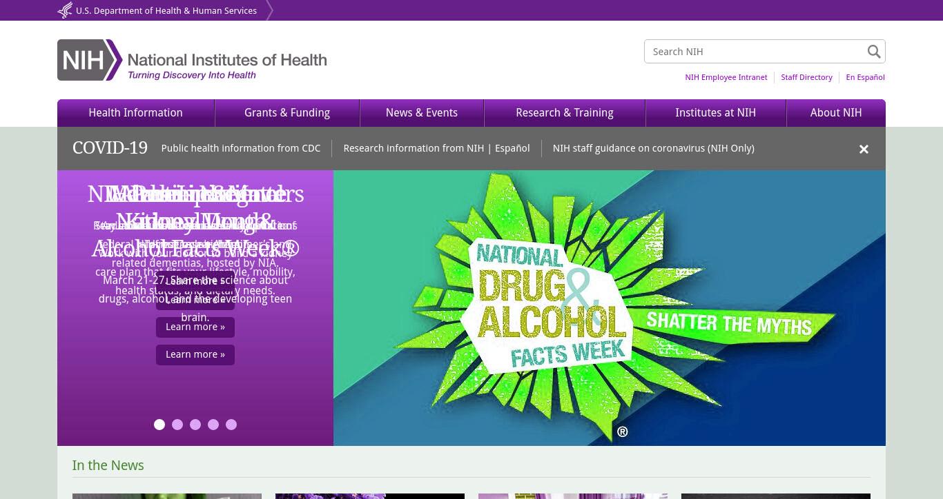Screen dimensions: 943x499
Task: Select the third carousel slide dot
Action: point(195,425)
